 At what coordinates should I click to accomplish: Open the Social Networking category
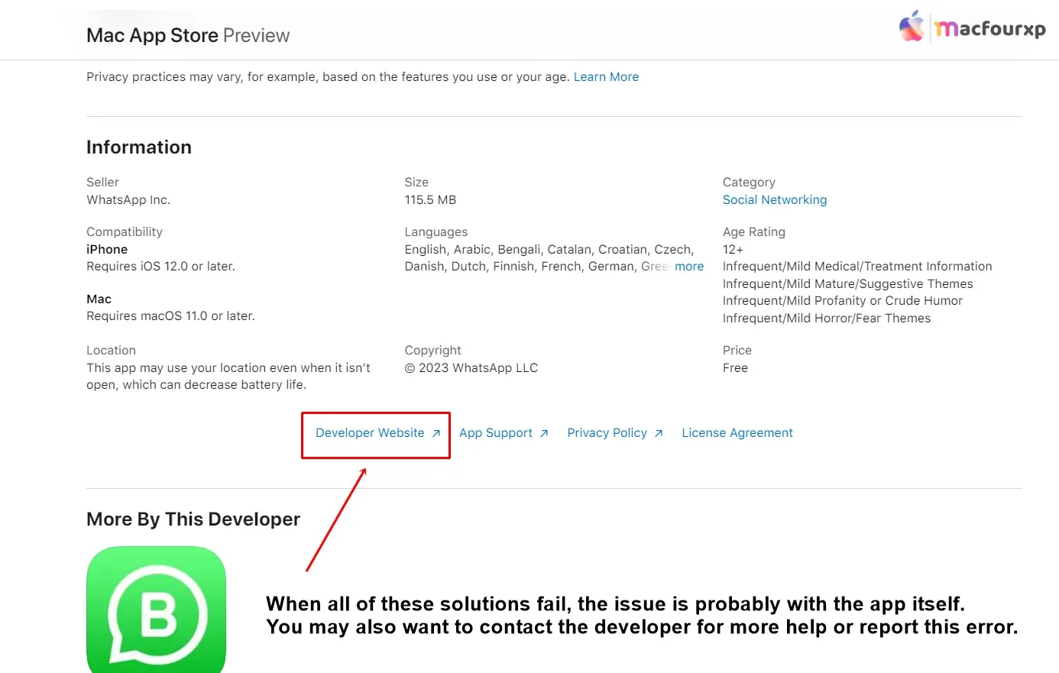click(775, 200)
